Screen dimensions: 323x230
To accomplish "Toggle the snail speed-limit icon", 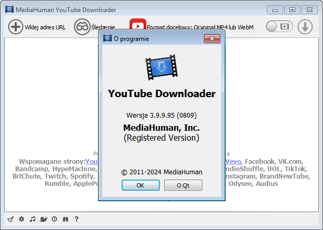I will [x=44, y=219].
